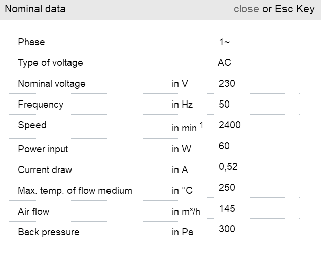This screenshot has width=321, height=272.
Task: Select Max. temp. of flow medium label
Action: [x=75, y=191]
